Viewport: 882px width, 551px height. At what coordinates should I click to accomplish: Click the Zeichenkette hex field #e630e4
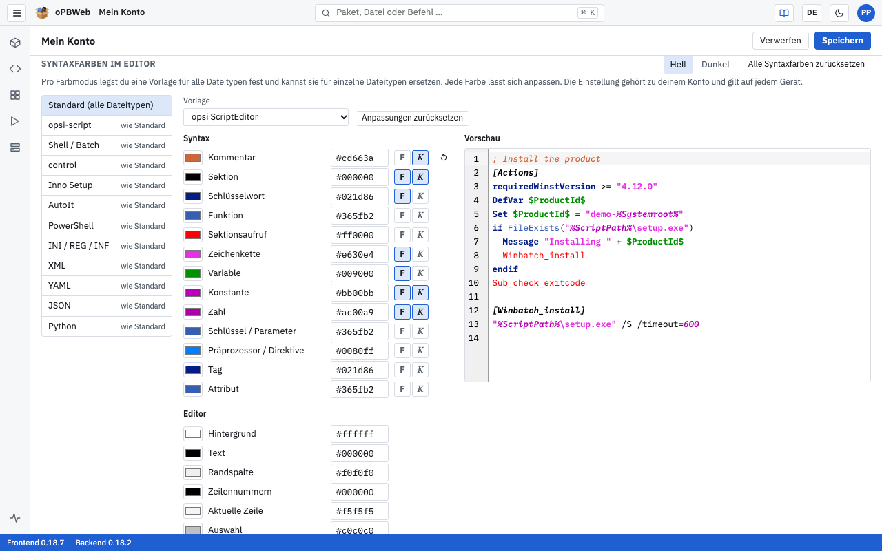[360, 254]
